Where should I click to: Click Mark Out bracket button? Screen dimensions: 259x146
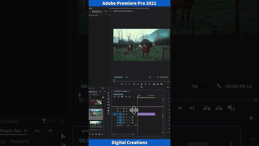click(x=129, y=84)
